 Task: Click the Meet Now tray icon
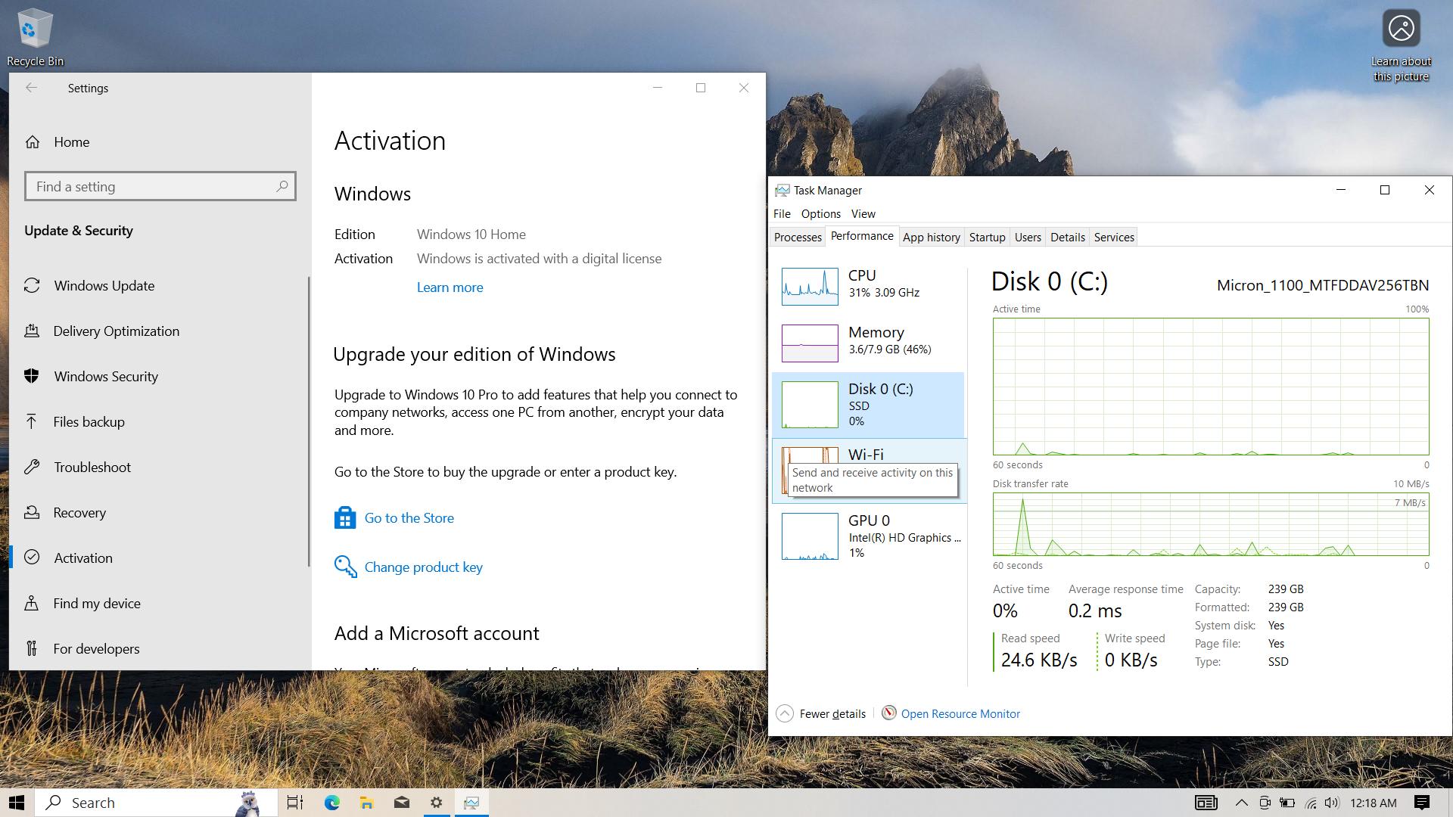click(x=1265, y=803)
